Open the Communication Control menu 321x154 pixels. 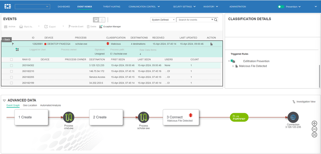coord(144,6)
